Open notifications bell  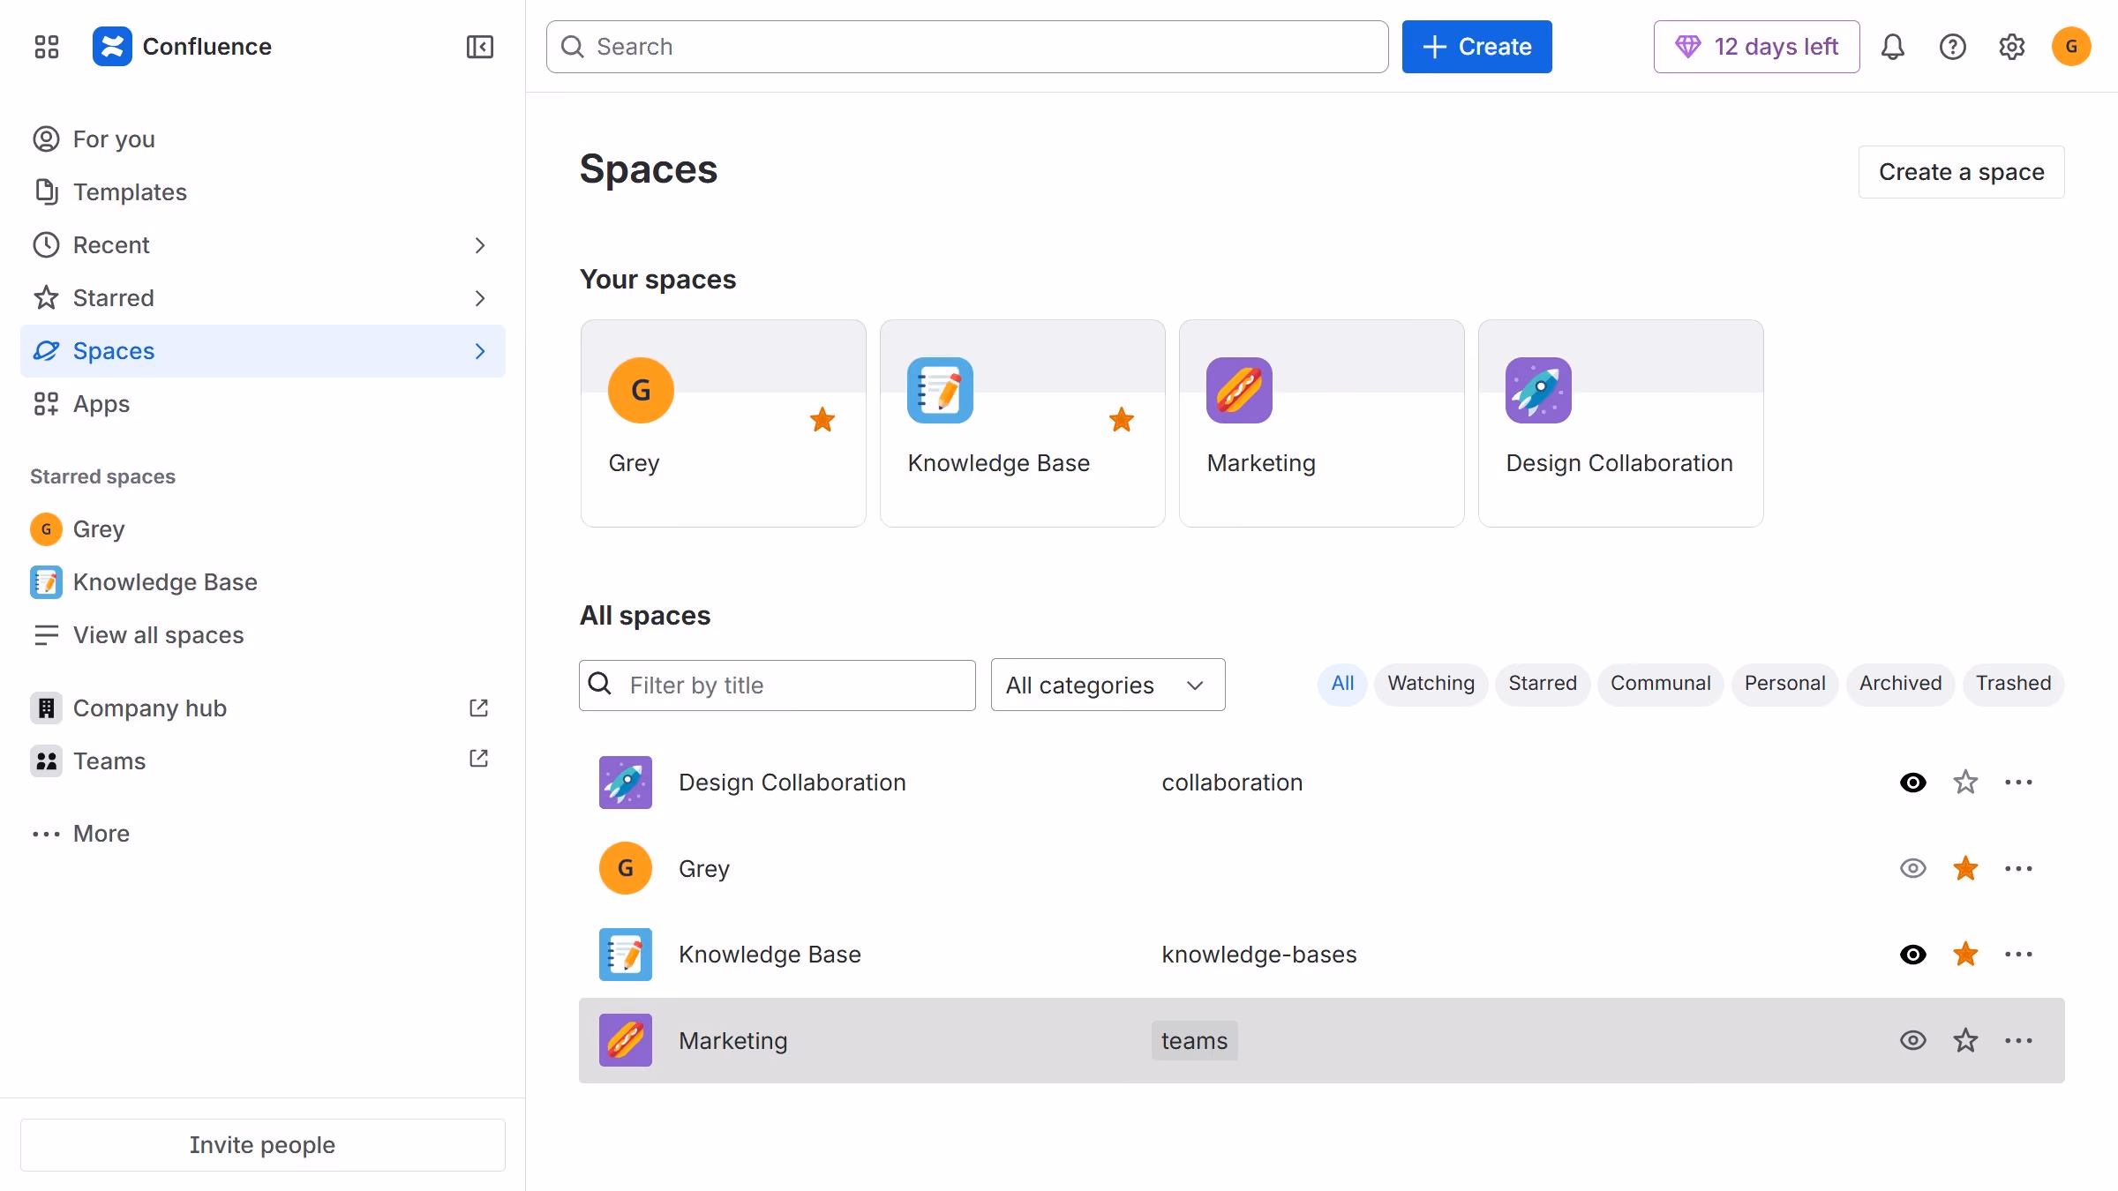[x=1892, y=47]
